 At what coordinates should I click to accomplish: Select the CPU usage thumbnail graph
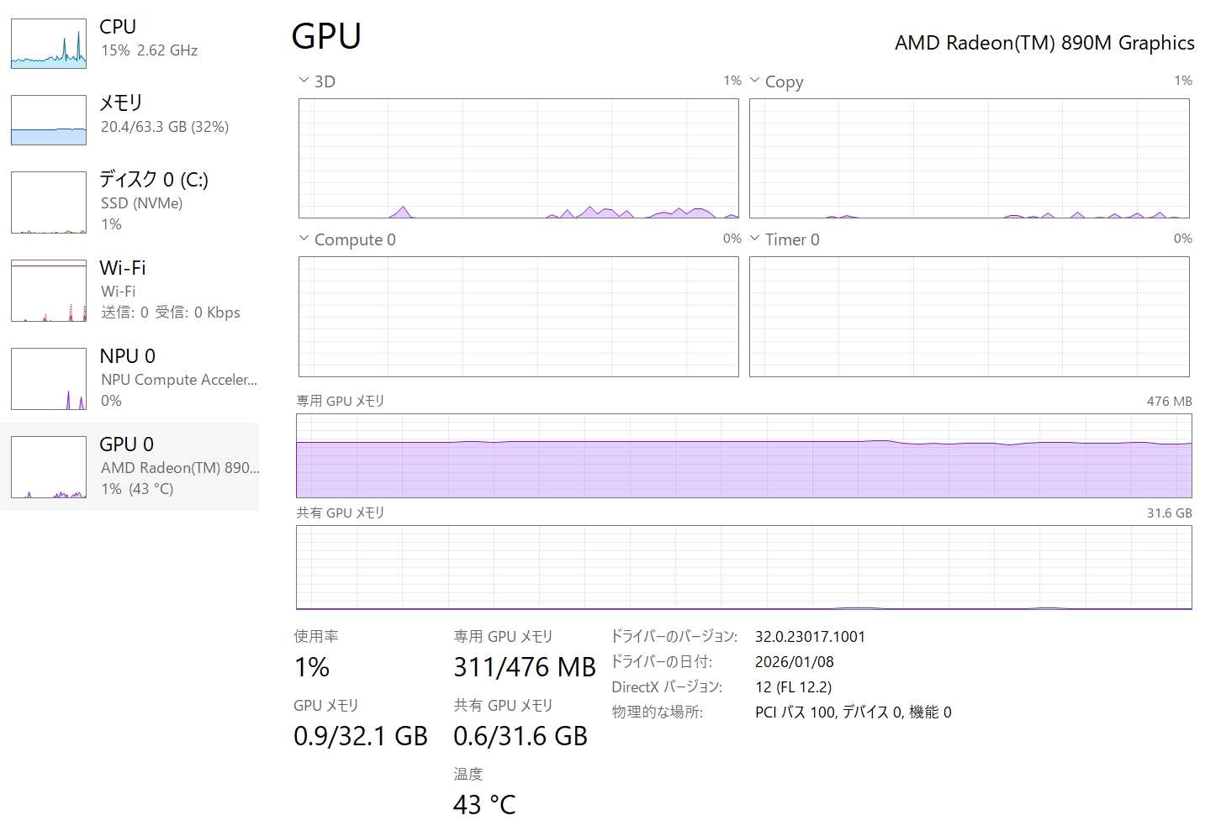click(49, 44)
